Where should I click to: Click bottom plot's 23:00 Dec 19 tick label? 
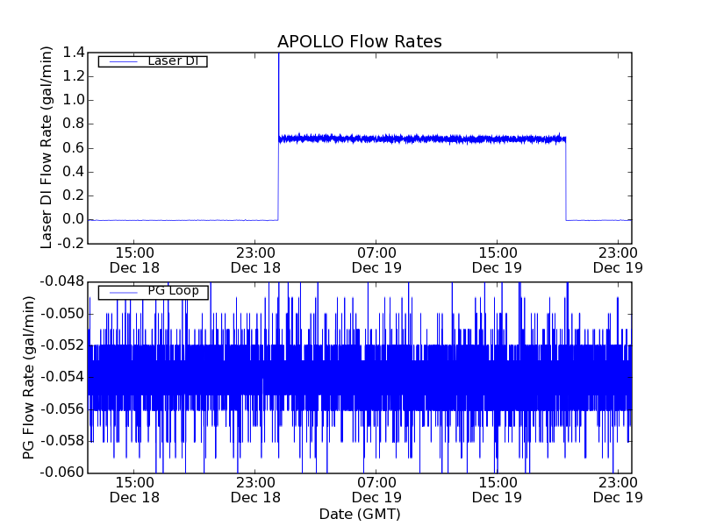click(619, 490)
